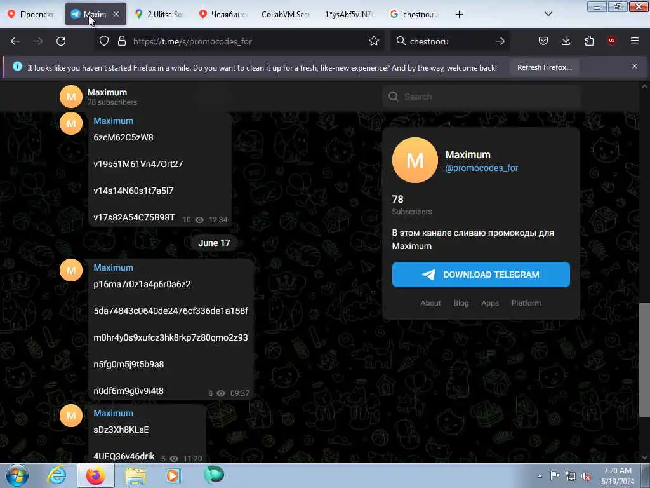Go back using the browser back arrow
The image size is (650, 488).
pyautogui.click(x=15, y=41)
